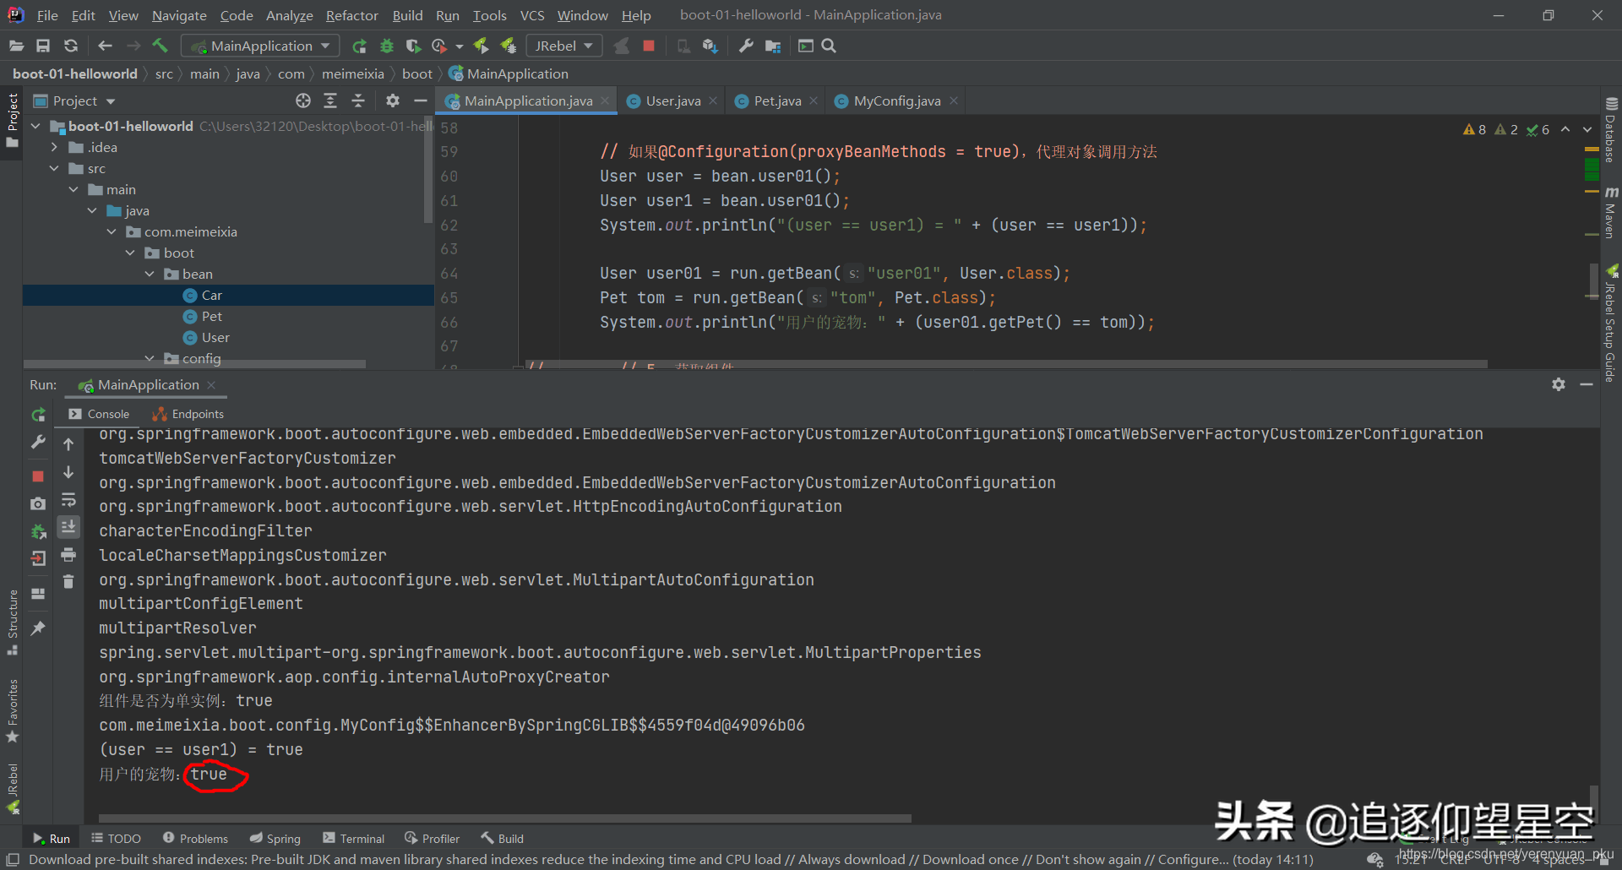This screenshot has height=870, width=1622.
Task: Click the Rerun icon in Run panel
Action: (38, 415)
